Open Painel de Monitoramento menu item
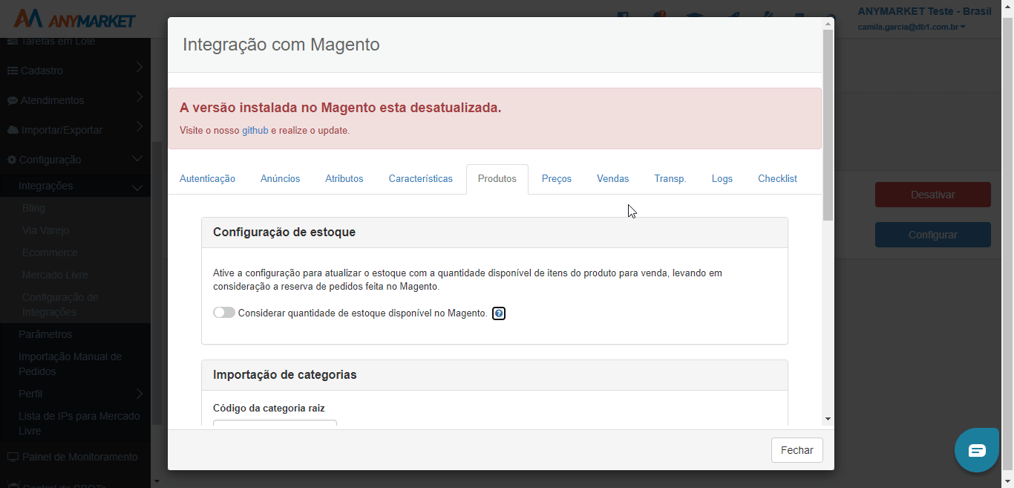The image size is (1014, 488). (80, 457)
